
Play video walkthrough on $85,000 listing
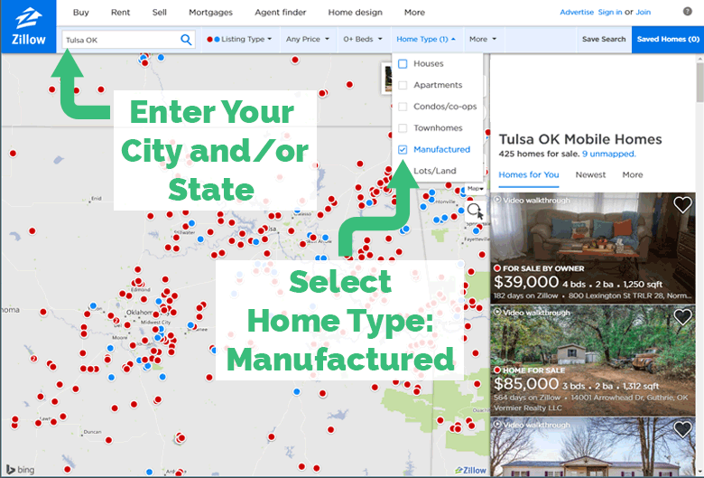(x=532, y=312)
